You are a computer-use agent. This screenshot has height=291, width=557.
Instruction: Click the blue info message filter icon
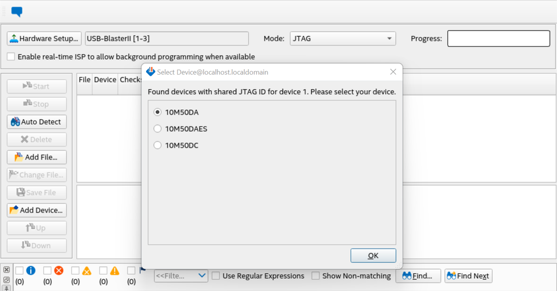(31, 270)
